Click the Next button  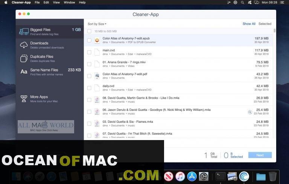tap(260, 155)
